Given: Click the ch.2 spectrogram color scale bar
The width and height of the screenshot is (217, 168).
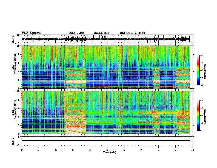Looking at the screenshot, I should [198, 116].
